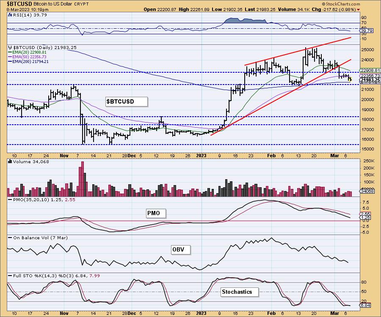Click the 34068 volume axis tag
This screenshot has height=317, width=381.
coord(367,191)
